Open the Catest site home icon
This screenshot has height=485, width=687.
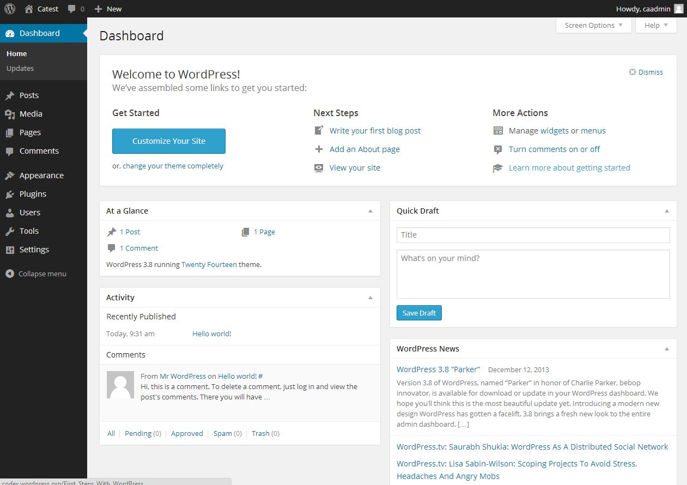(x=29, y=9)
